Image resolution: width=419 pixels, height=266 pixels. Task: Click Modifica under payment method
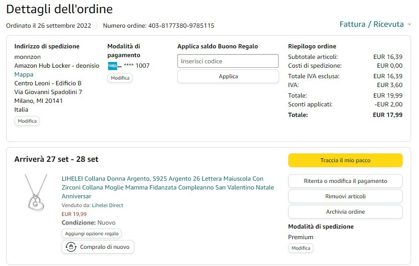pos(120,78)
